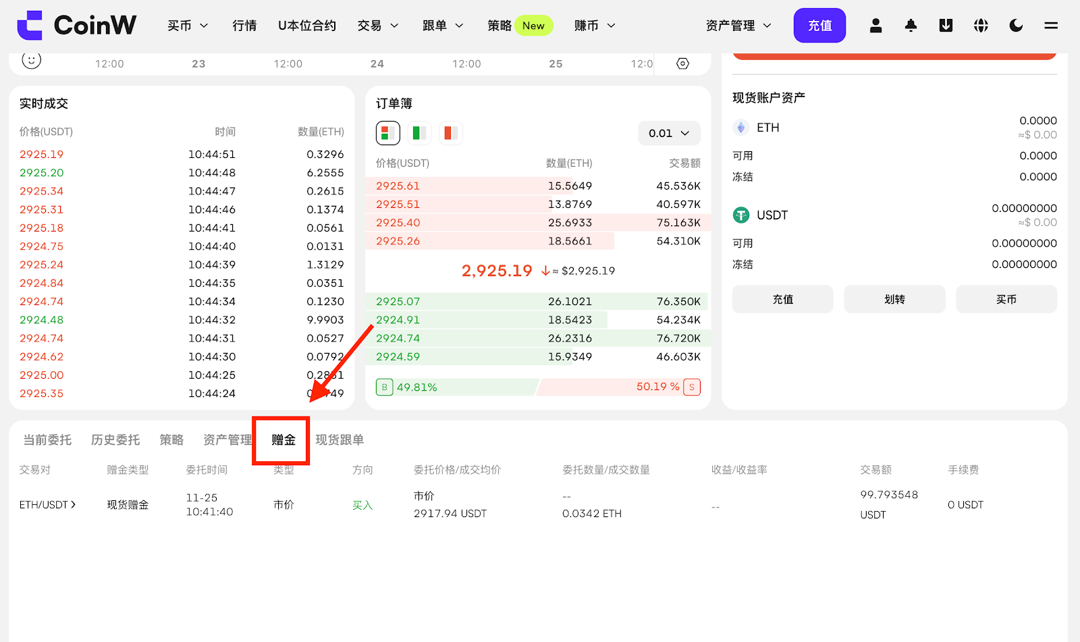Image resolution: width=1080 pixels, height=642 pixels.
Task: Show only sell orders in order book
Action: coord(450,133)
